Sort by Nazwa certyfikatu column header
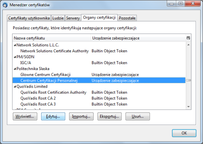Image resolution: width=203 pixels, height=144 pixels. (x=52, y=38)
